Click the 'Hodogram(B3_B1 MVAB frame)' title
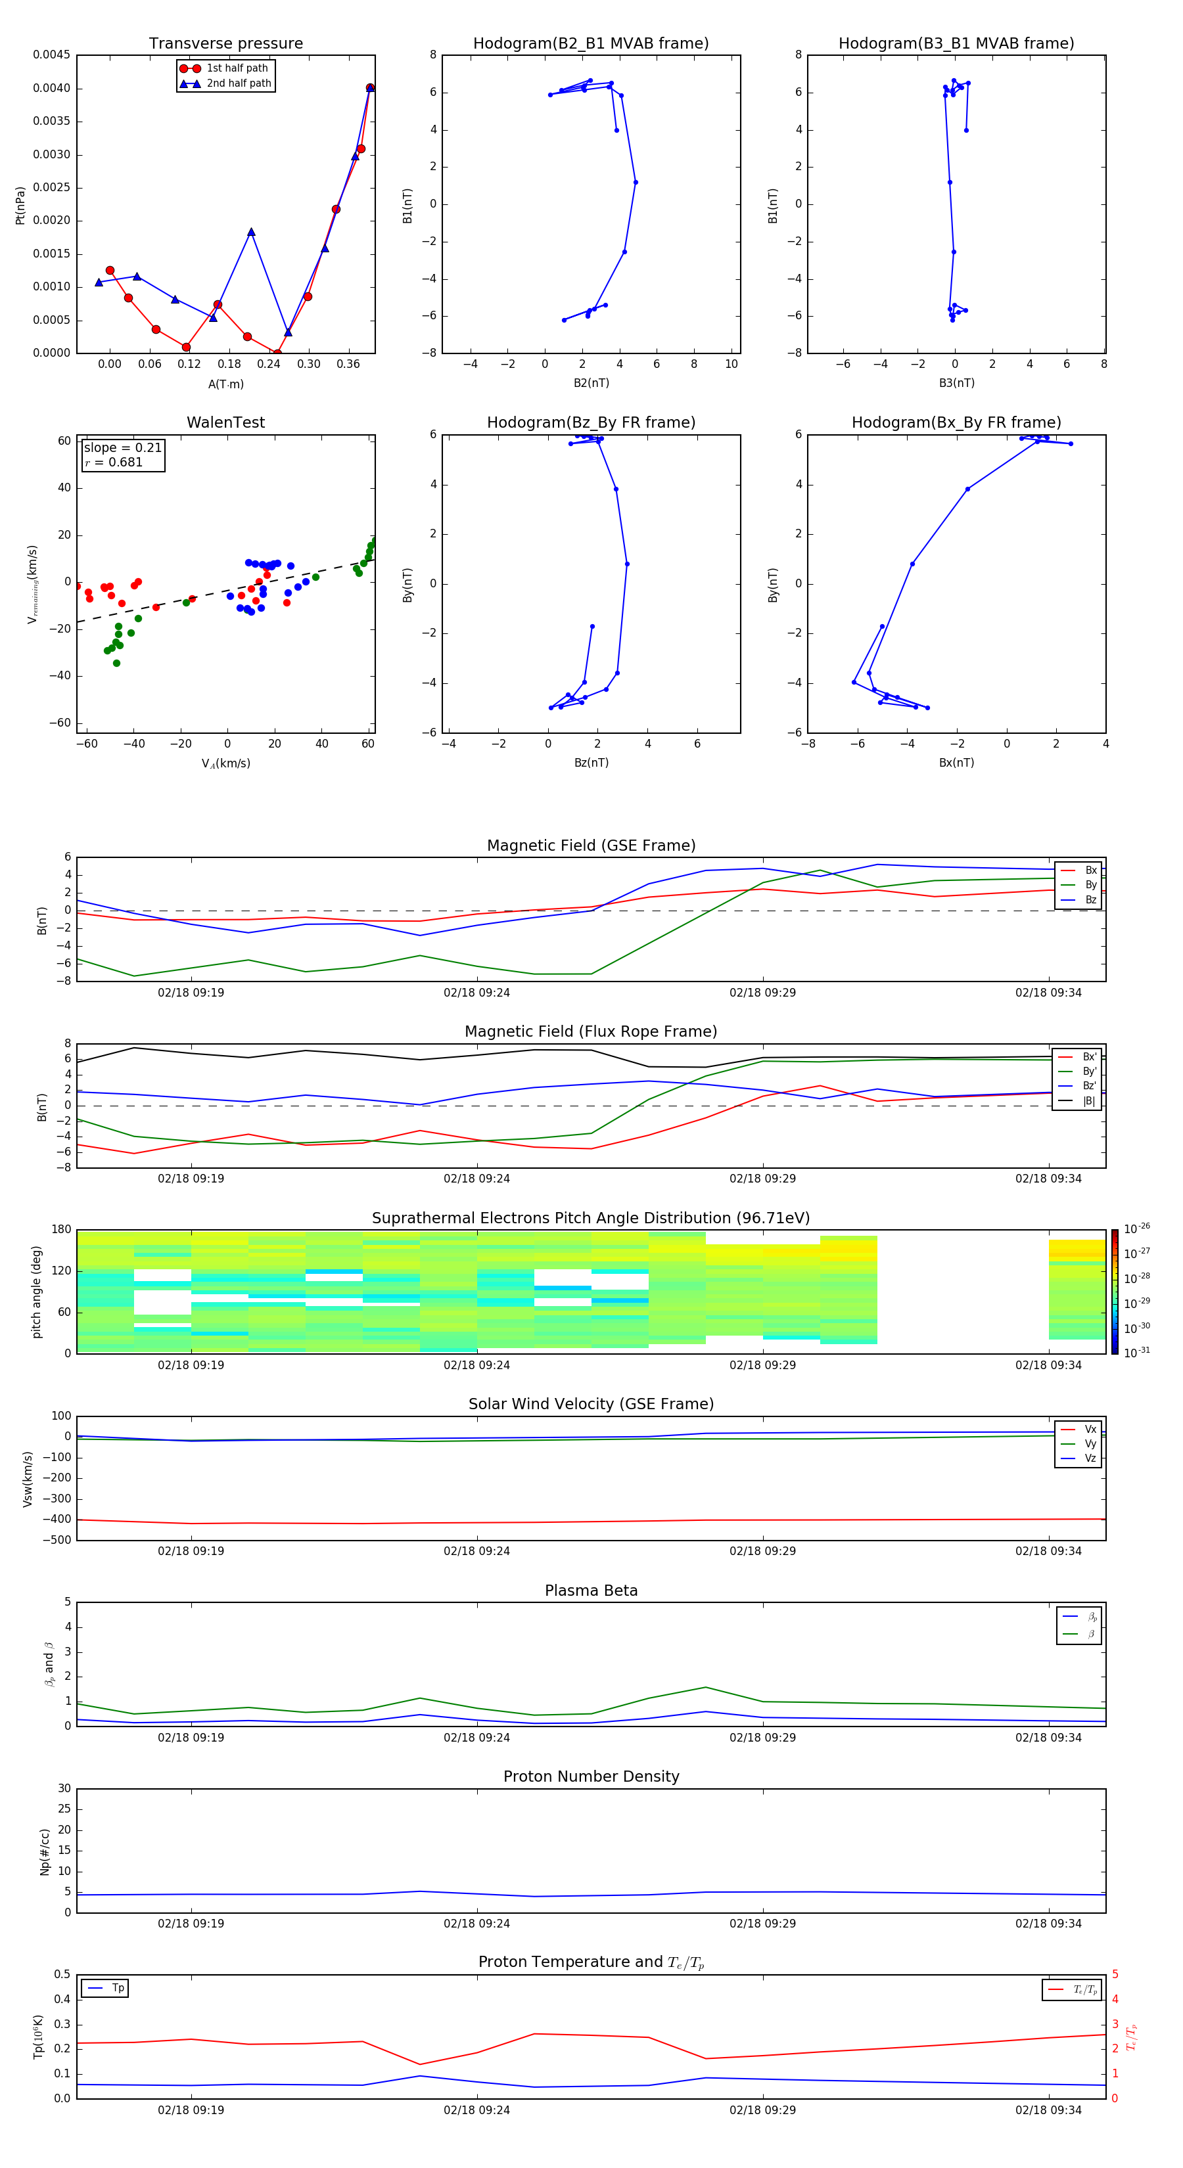The width and height of the screenshot is (1183, 2168). (956, 44)
